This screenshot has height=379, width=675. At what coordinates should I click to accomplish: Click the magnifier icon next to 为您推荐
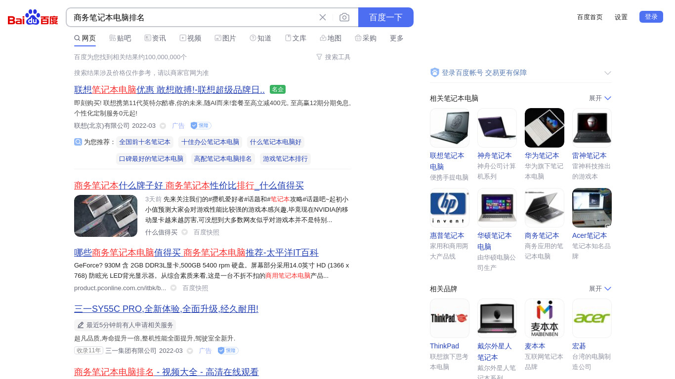[78, 142]
